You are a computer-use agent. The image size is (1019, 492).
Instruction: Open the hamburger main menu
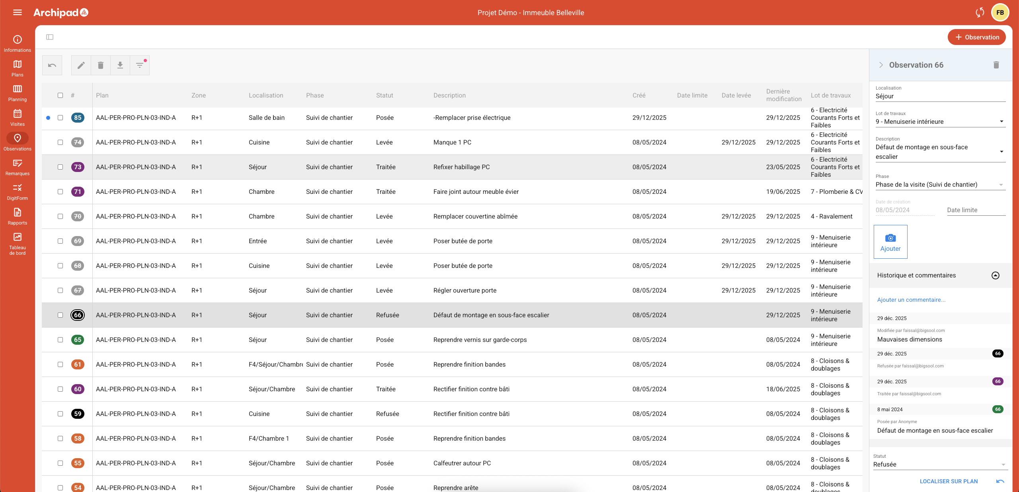point(18,12)
